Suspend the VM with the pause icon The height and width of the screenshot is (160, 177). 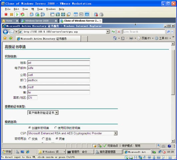tap(11, 14)
